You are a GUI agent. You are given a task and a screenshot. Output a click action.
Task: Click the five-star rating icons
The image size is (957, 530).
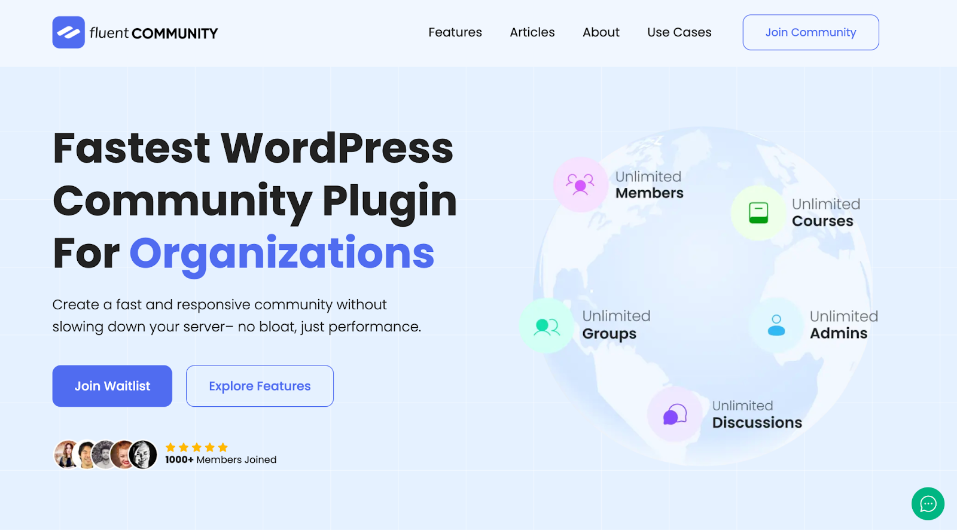pyautogui.click(x=197, y=447)
